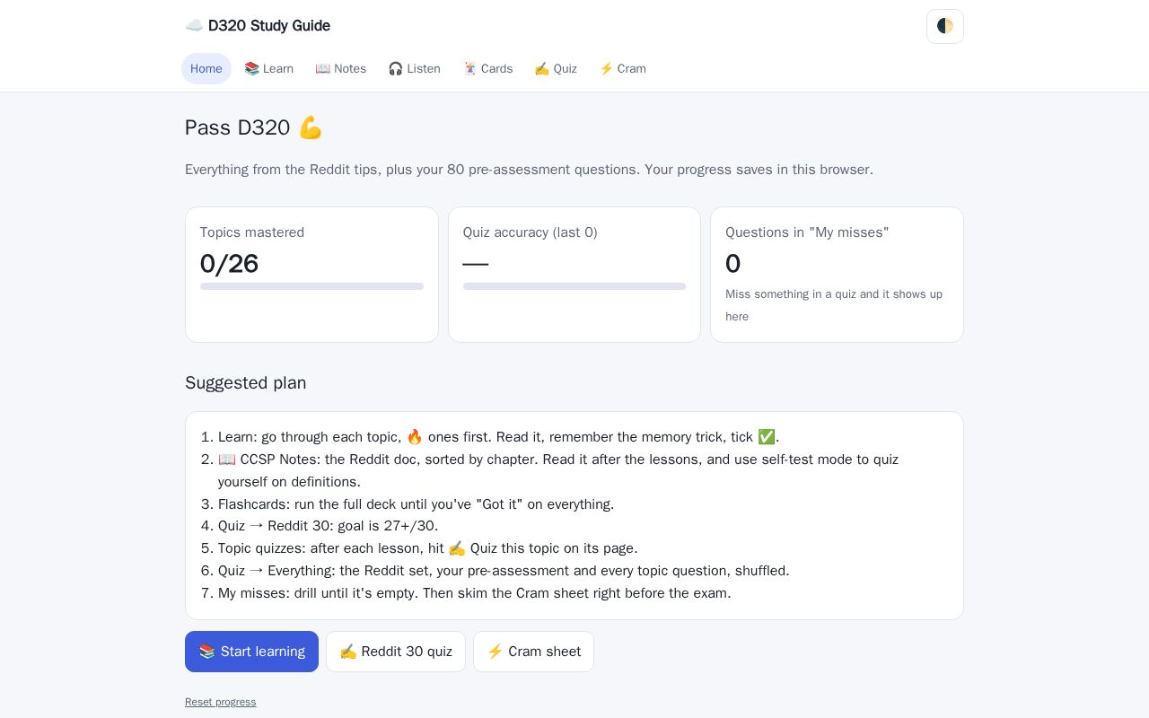Click the cloud icon in the header
Viewport: 1149px width, 718px height.
click(194, 26)
